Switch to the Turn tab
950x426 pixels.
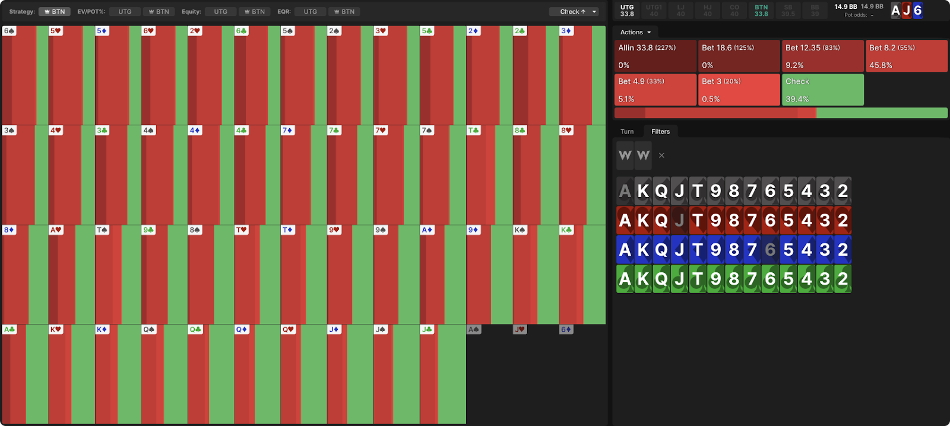(627, 132)
